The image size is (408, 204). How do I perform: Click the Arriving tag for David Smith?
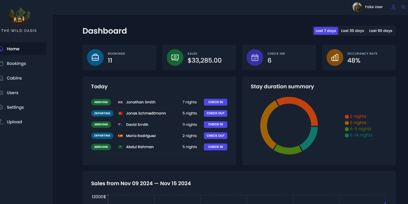(x=101, y=125)
